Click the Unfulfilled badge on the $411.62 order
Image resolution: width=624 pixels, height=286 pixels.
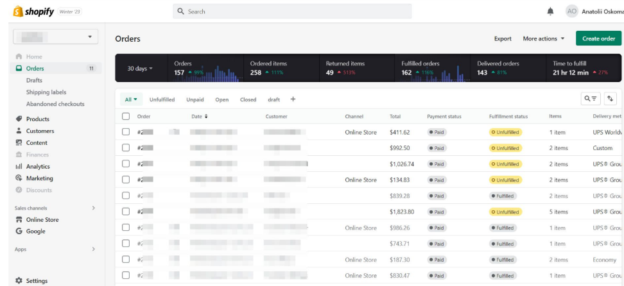pyautogui.click(x=505, y=132)
